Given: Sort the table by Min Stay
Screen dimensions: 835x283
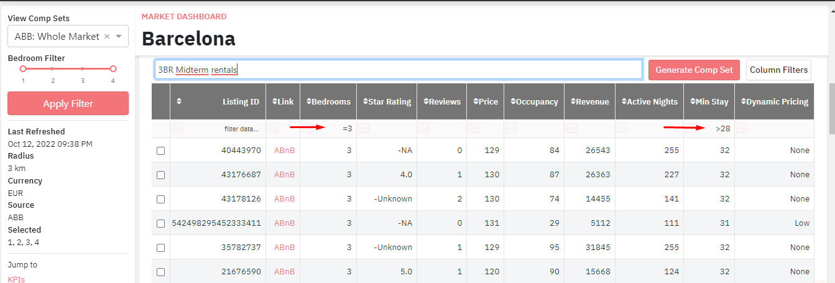Looking at the screenshot, I should coord(693,101).
